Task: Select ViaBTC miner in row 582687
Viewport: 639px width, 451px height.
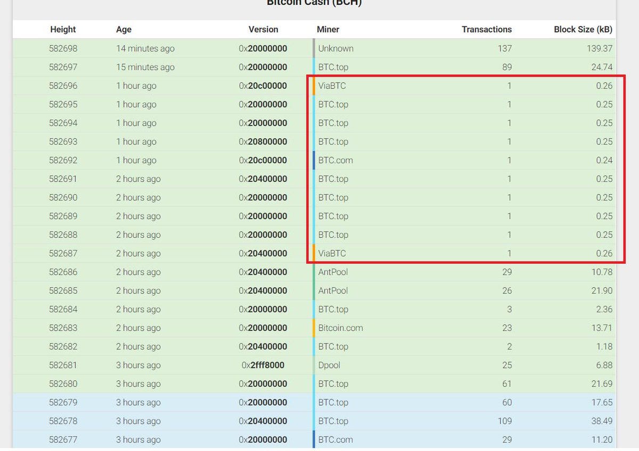Action: click(332, 253)
